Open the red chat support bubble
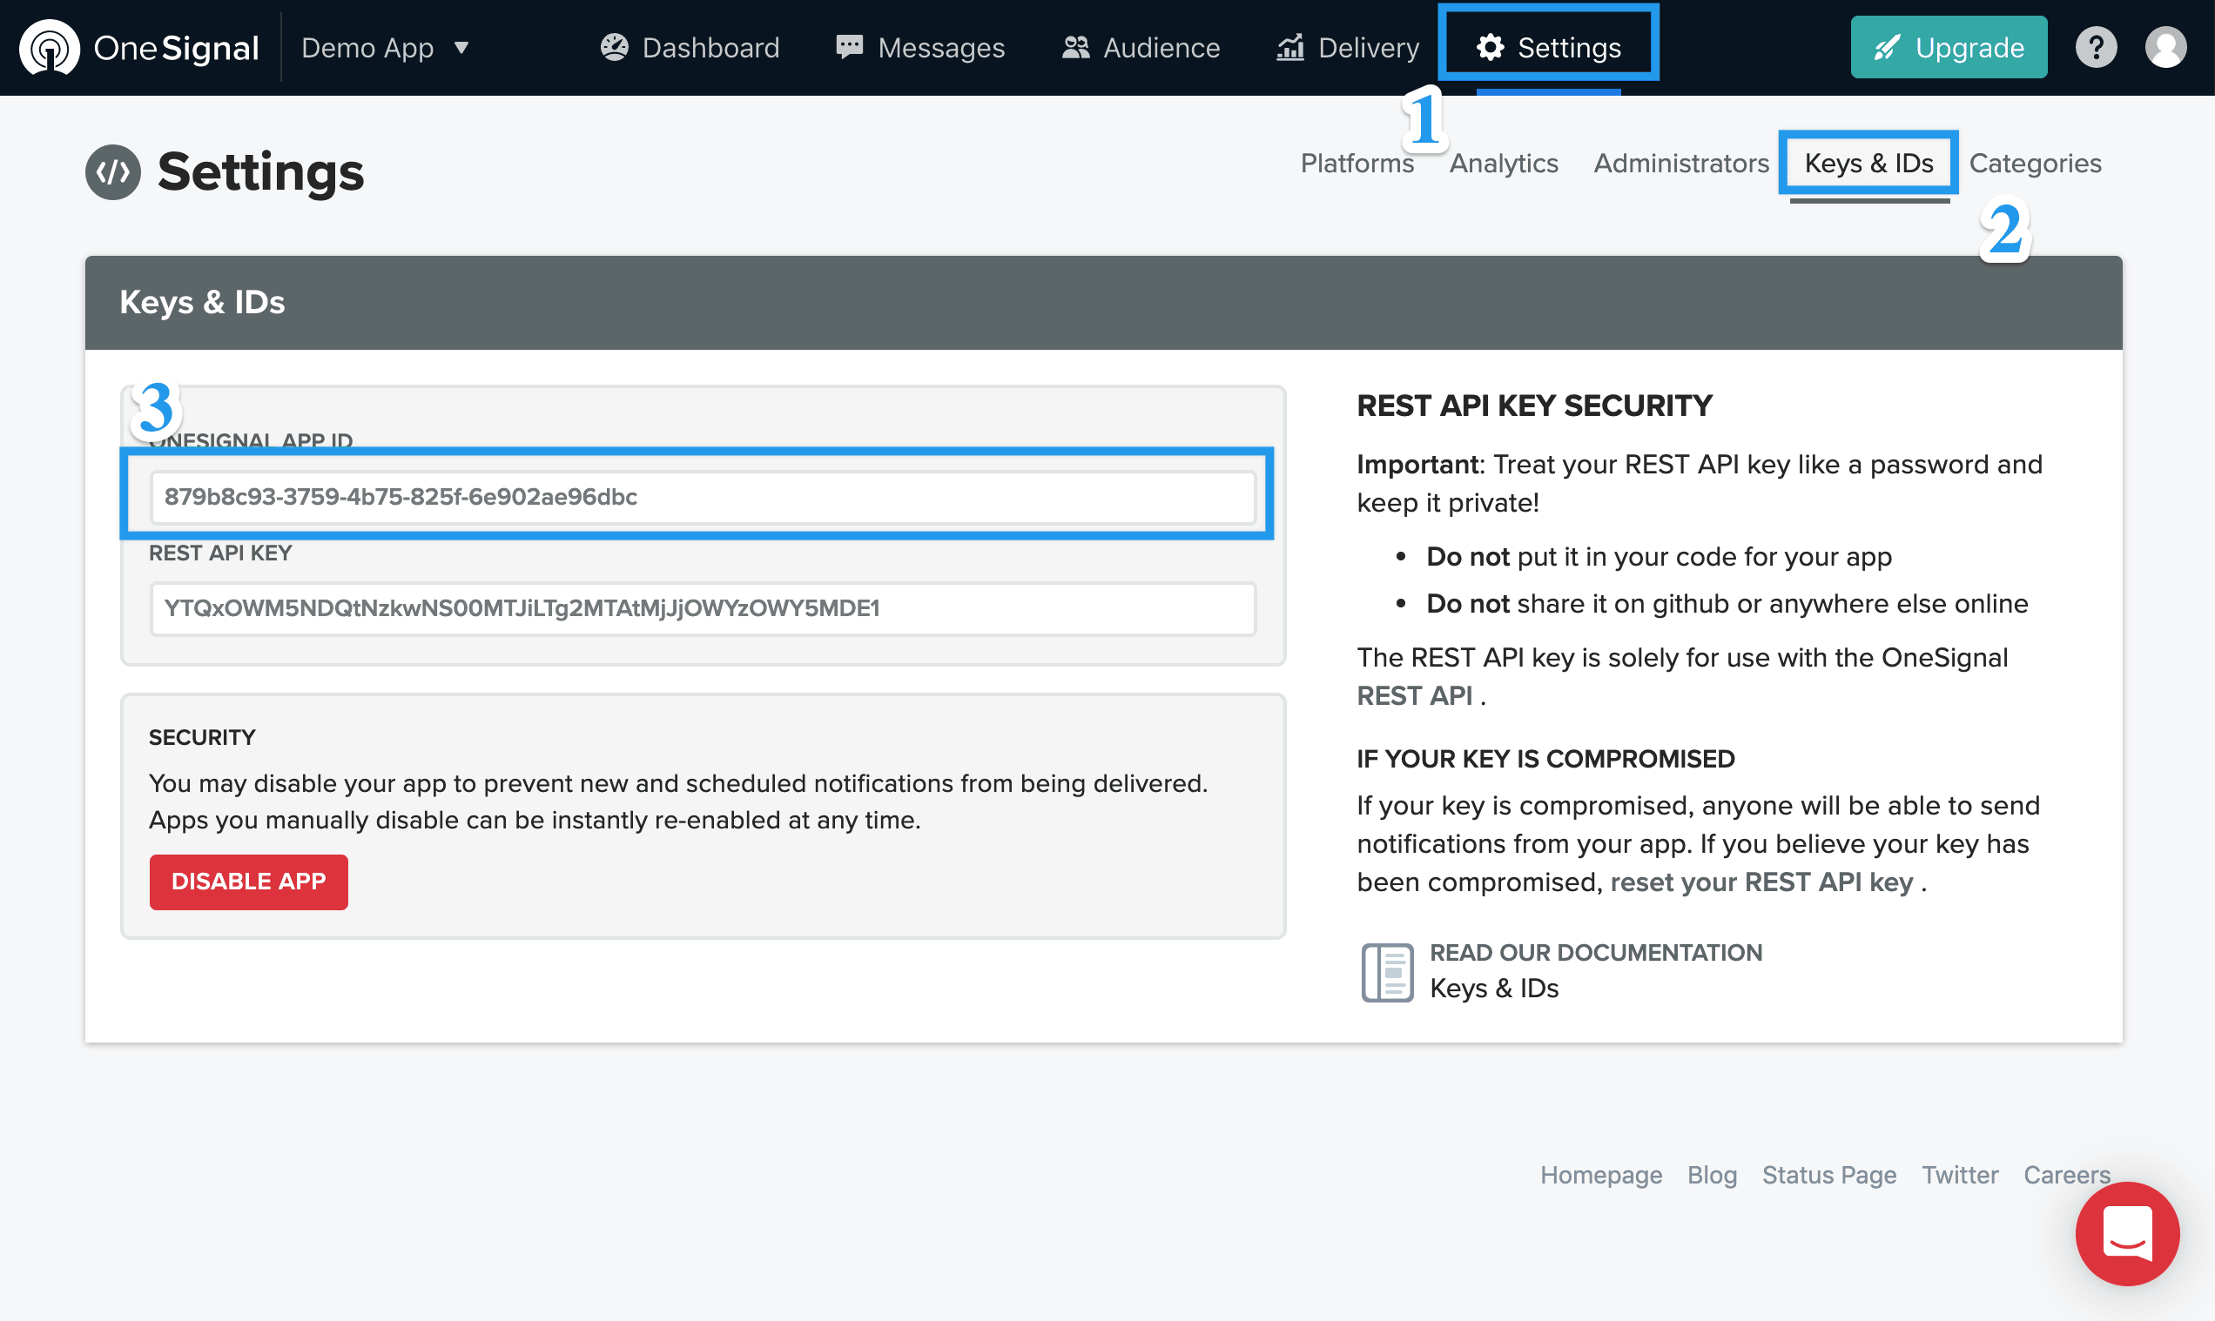 click(2127, 1233)
